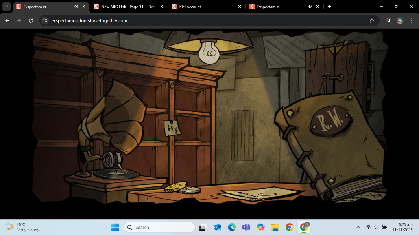View site information for exspectamus page
This screenshot has height=235, width=419.
click(x=45, y=21)
